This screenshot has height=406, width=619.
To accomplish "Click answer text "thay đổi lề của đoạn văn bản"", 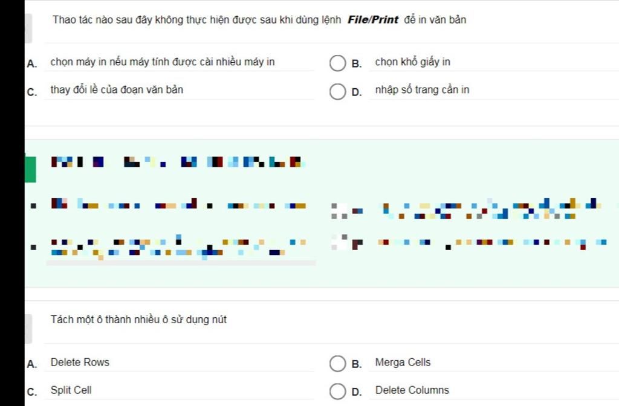I will click(x=117, y=90).
